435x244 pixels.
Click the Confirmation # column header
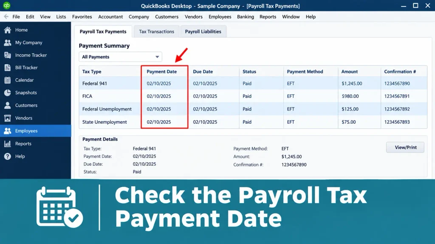(x=400, y=71)
